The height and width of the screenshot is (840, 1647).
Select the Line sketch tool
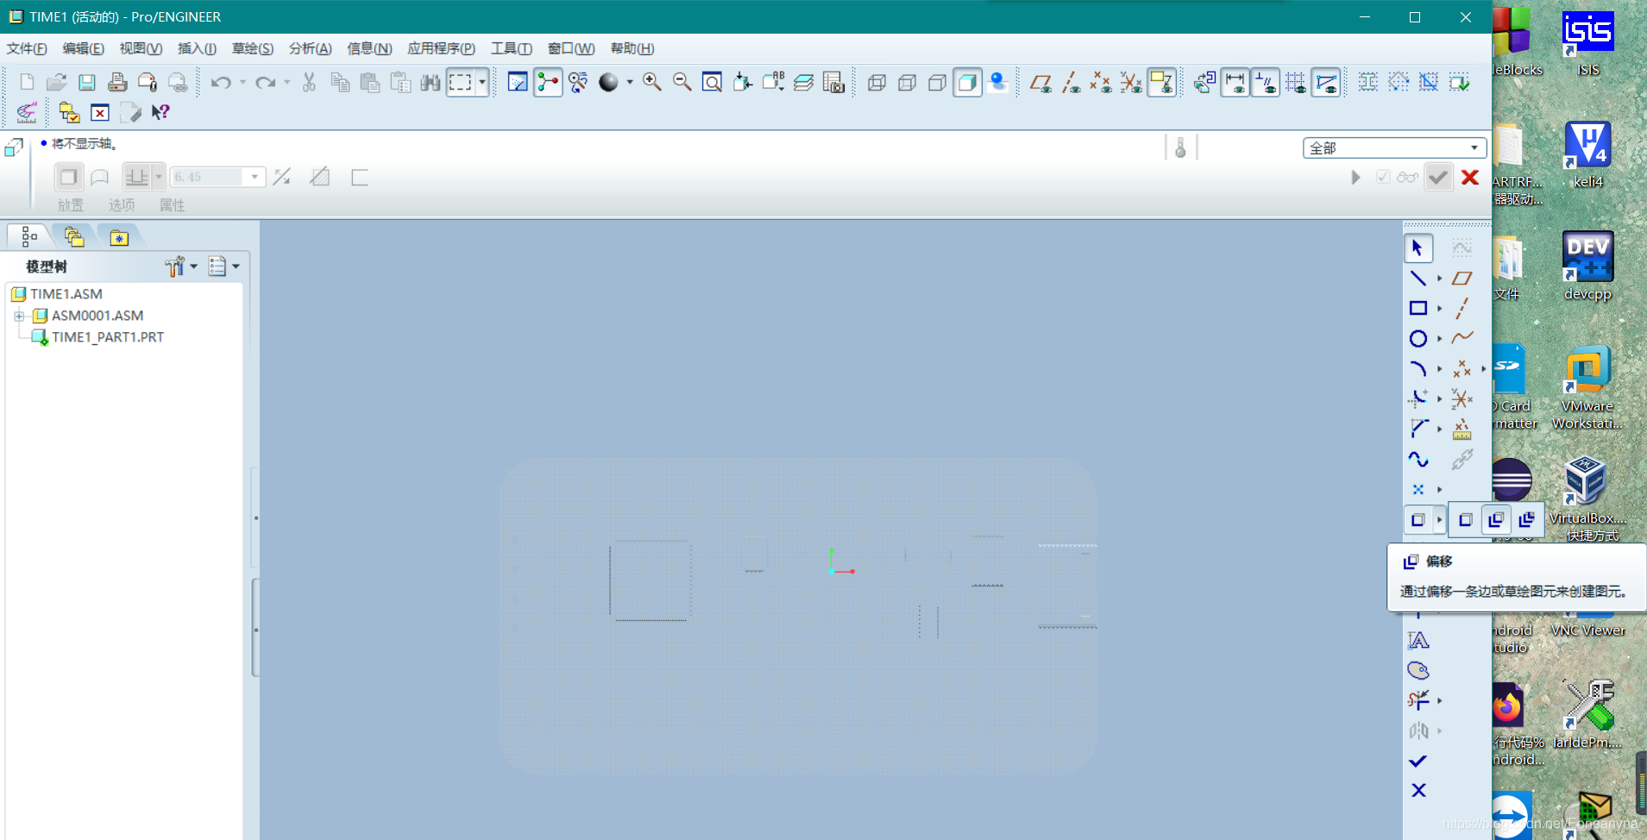pos(1418,278)
